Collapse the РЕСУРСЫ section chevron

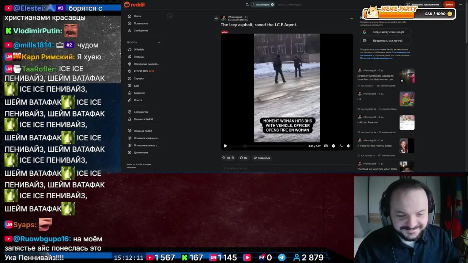tap(159, 42)
